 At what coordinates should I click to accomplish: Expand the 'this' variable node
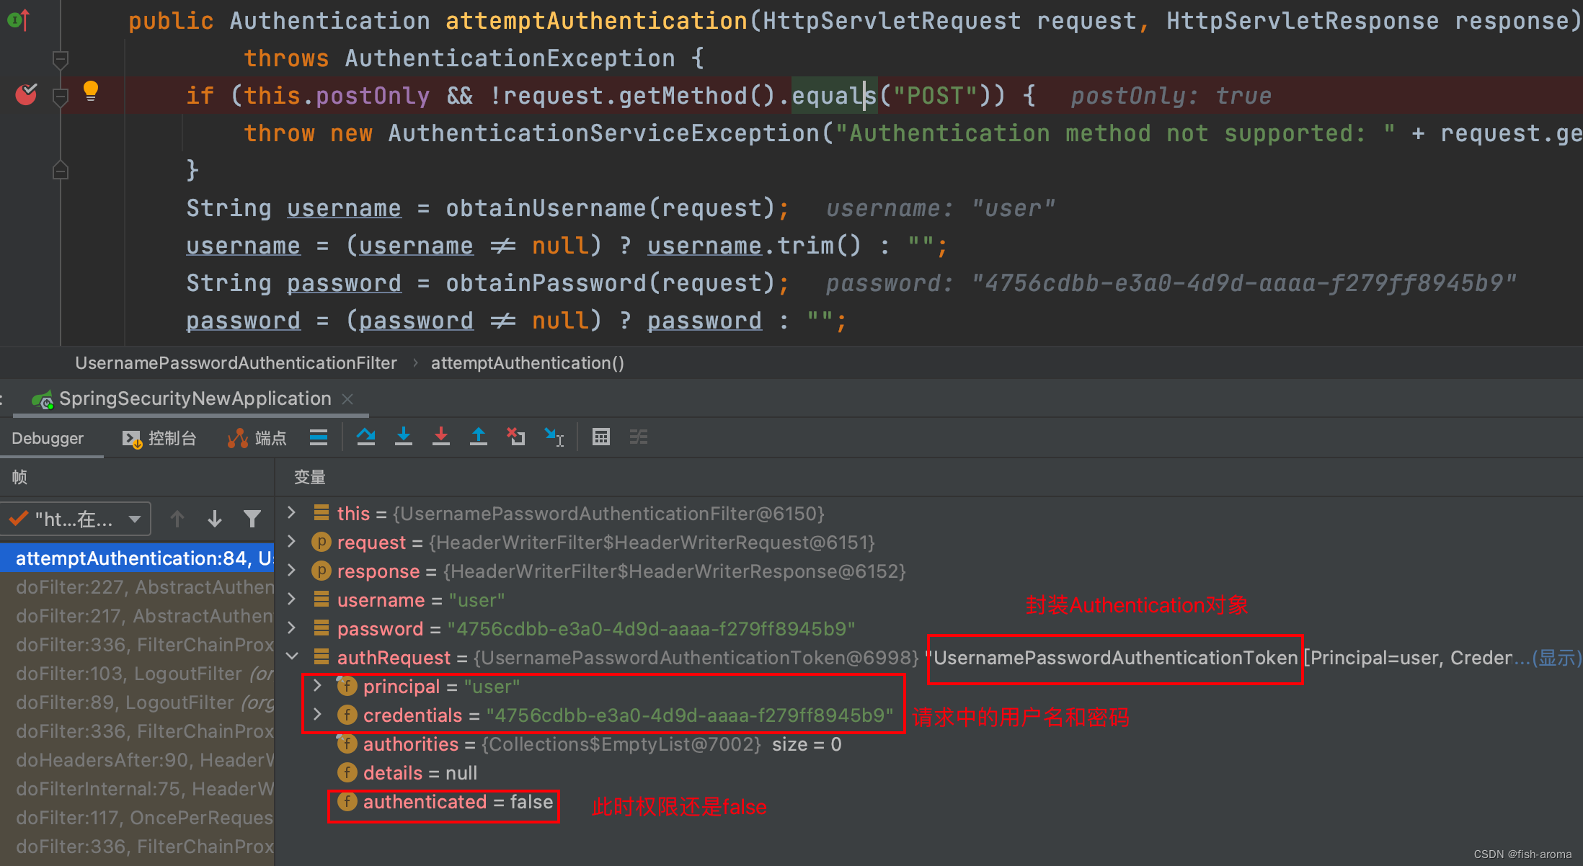[292, 512]
